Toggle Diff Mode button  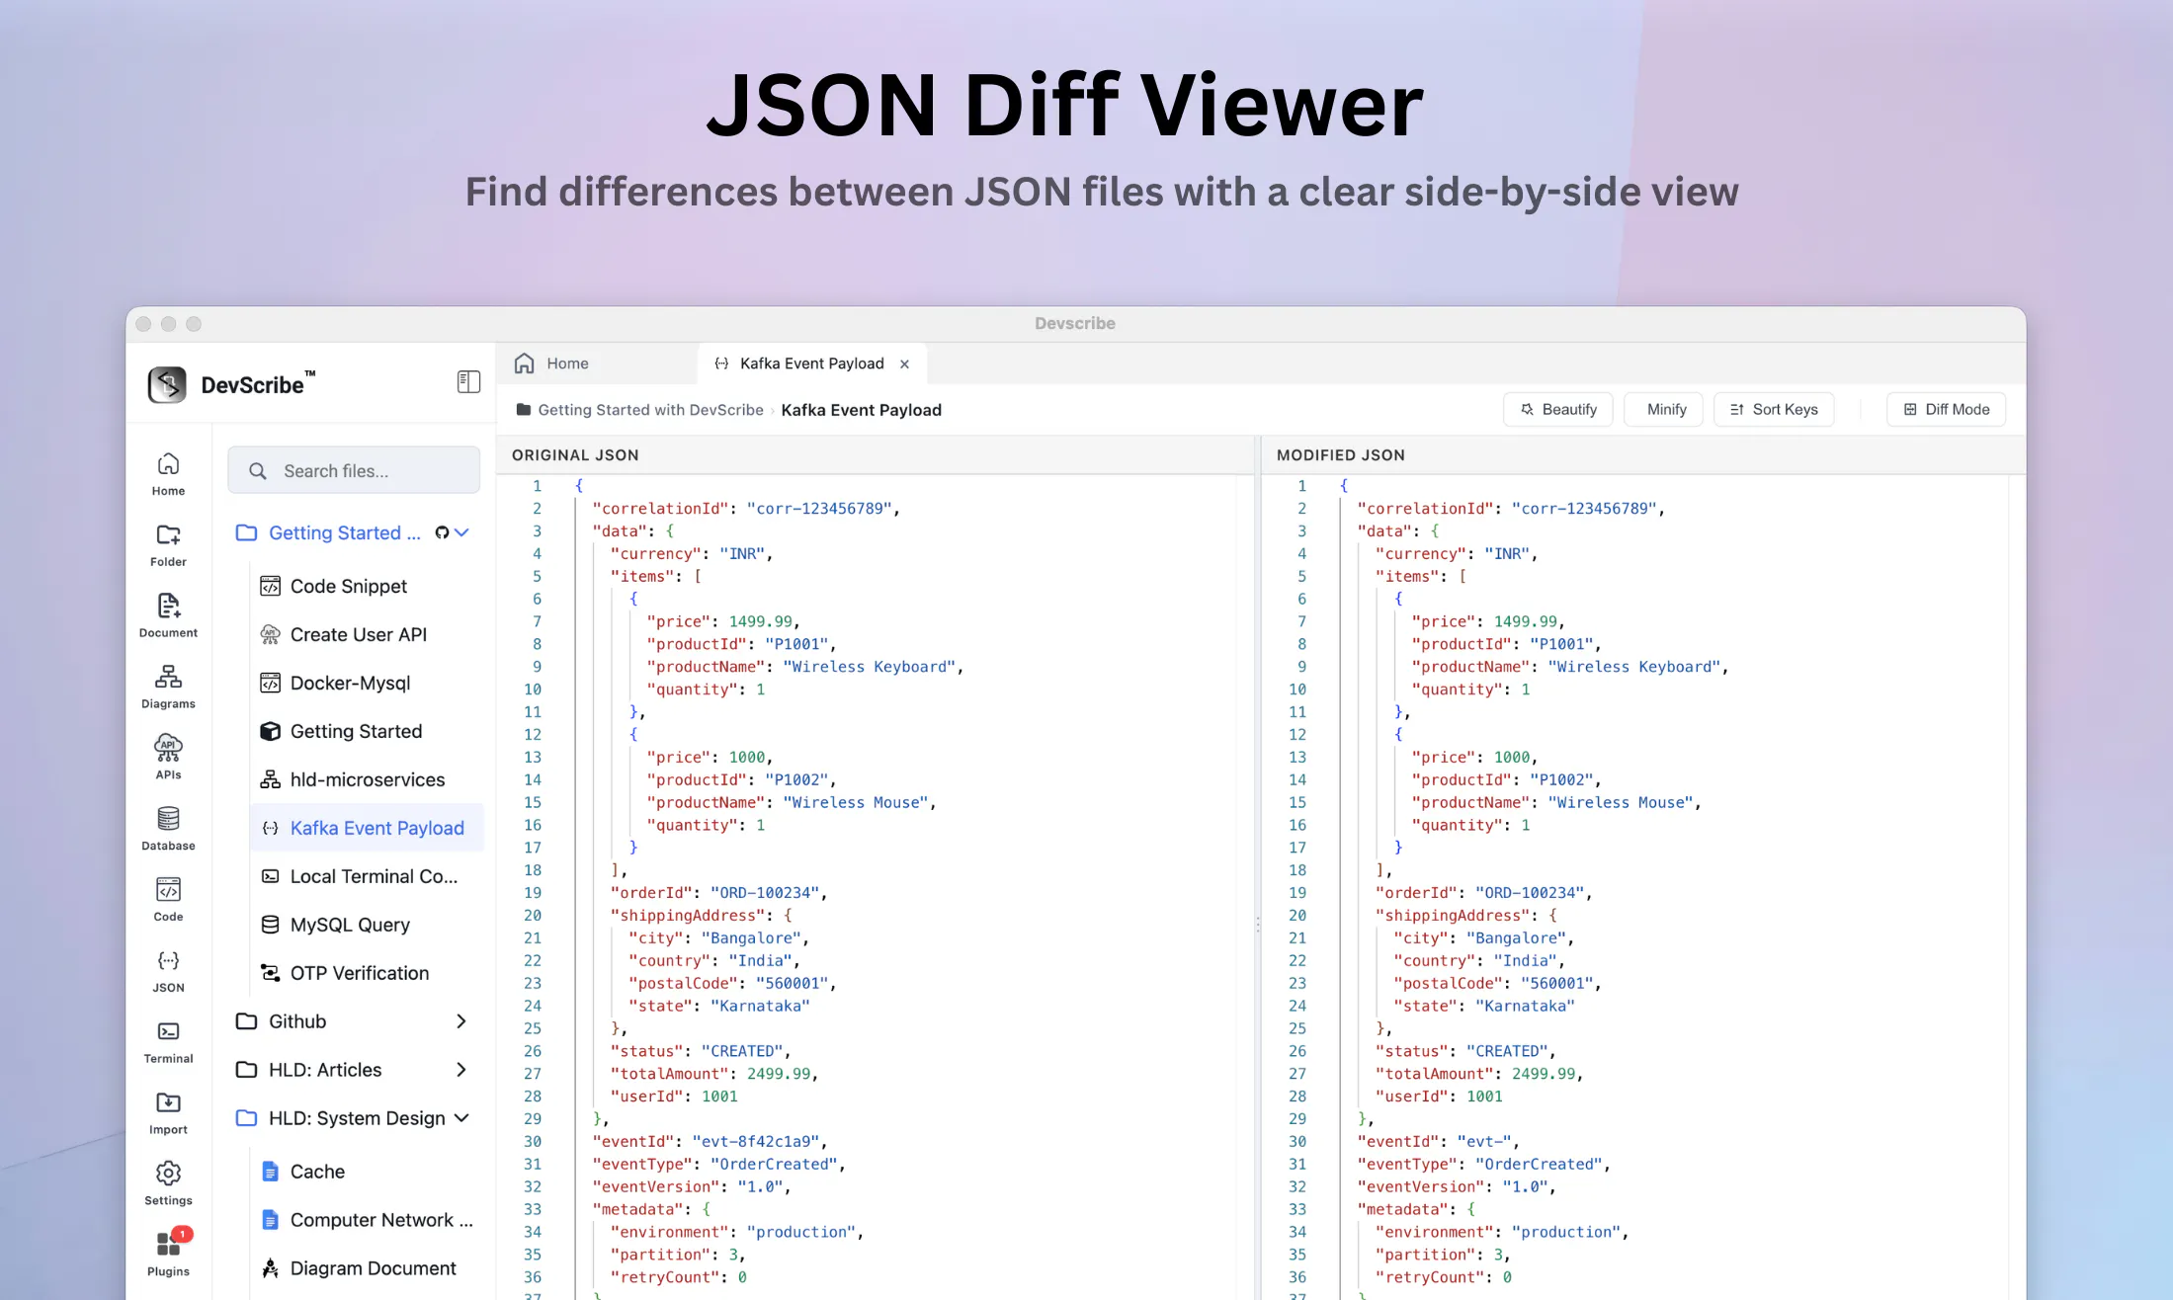[1946, 409]
